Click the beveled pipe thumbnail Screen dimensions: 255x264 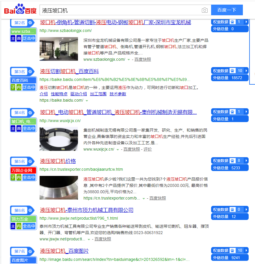click(59, 188)
